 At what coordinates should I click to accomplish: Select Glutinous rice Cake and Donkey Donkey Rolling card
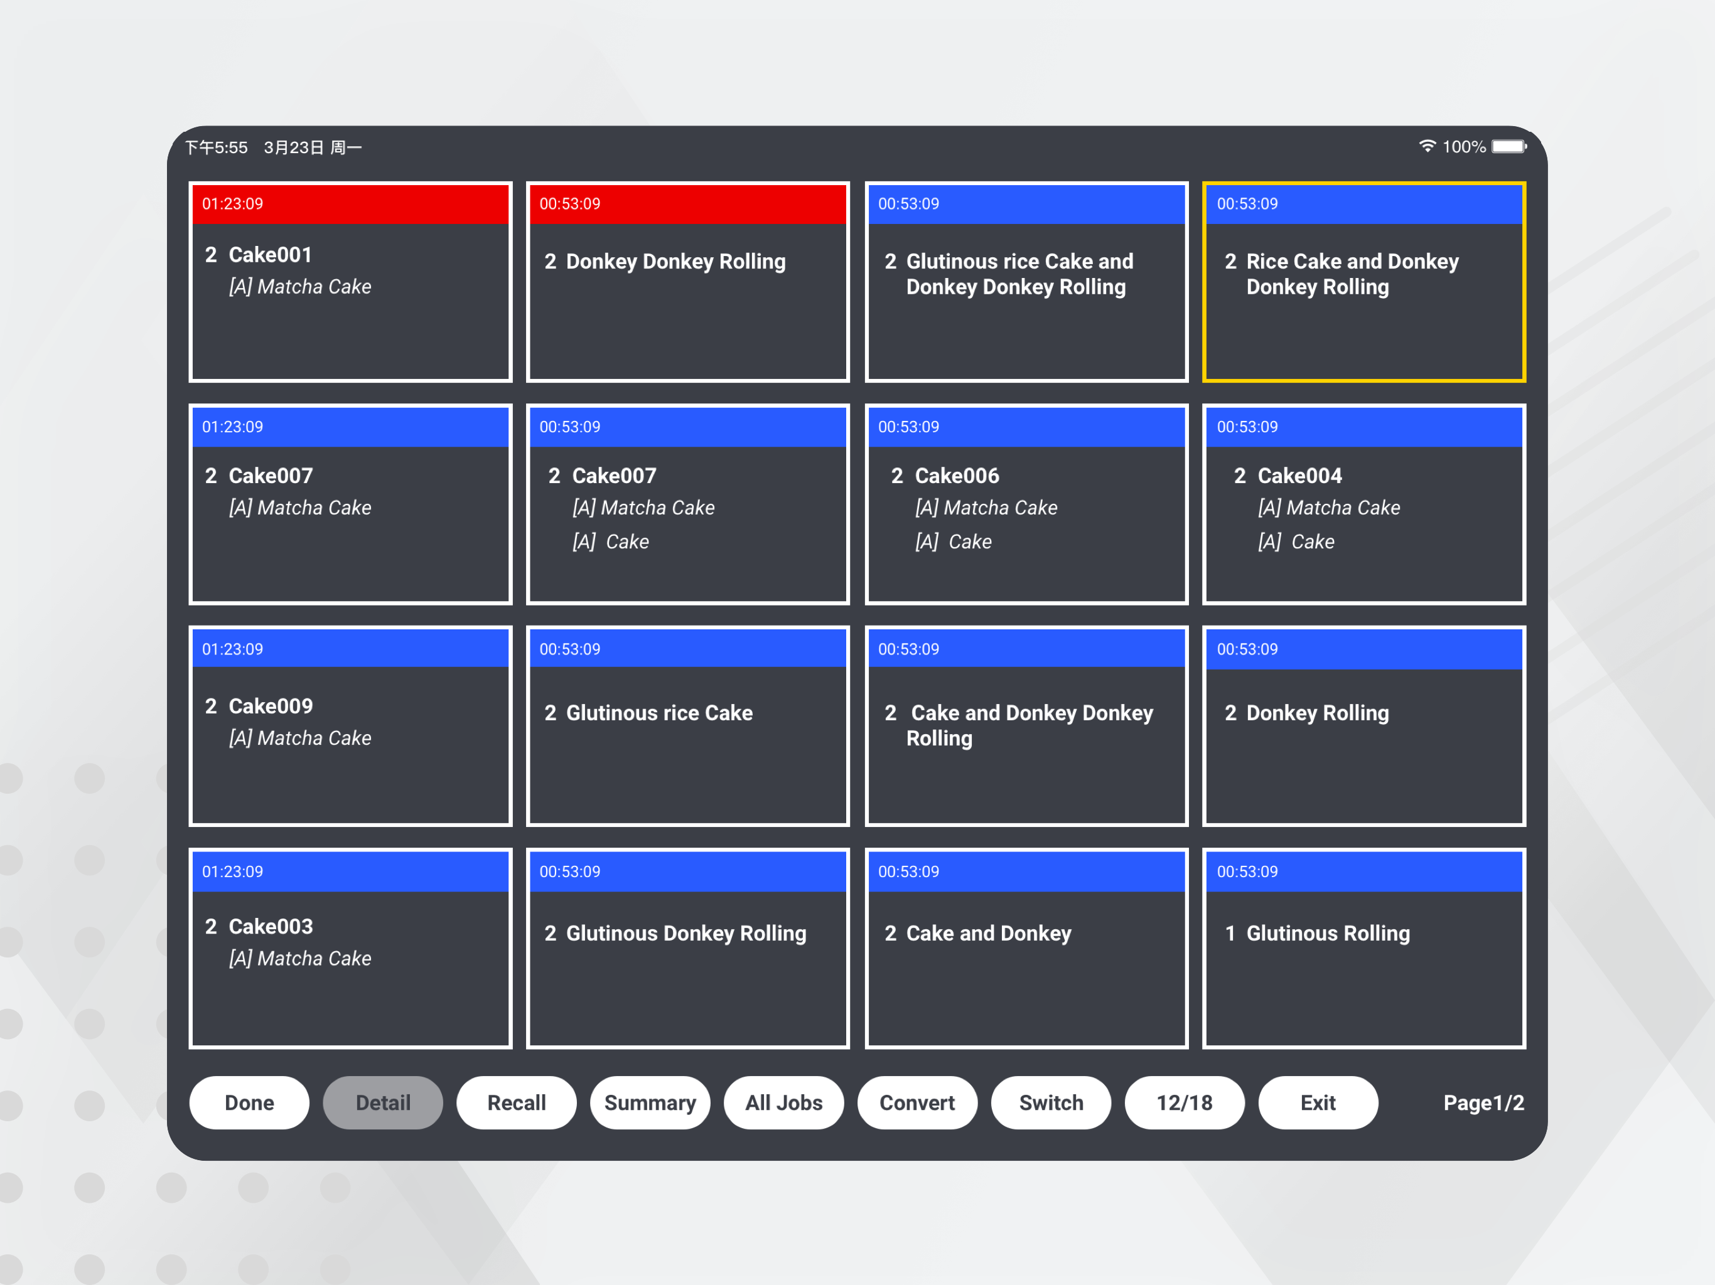pos(1026,282)
